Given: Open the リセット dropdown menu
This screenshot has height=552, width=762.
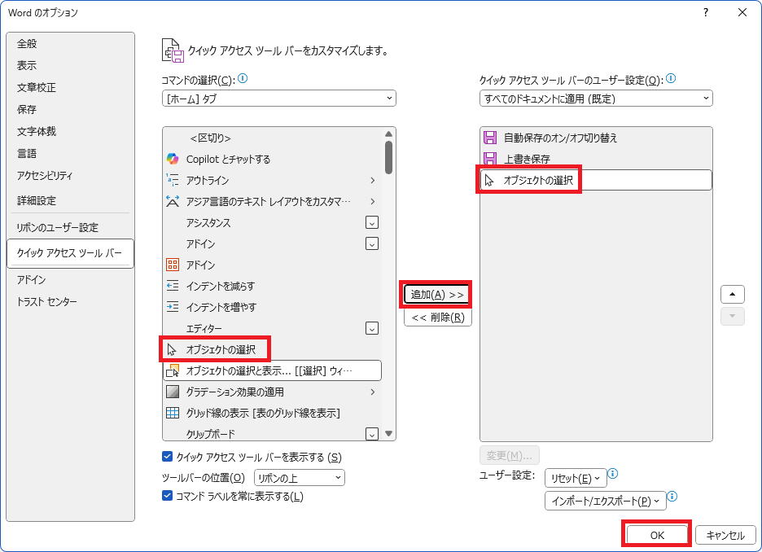Looking at the screenshot, I should tap(576, 478).
